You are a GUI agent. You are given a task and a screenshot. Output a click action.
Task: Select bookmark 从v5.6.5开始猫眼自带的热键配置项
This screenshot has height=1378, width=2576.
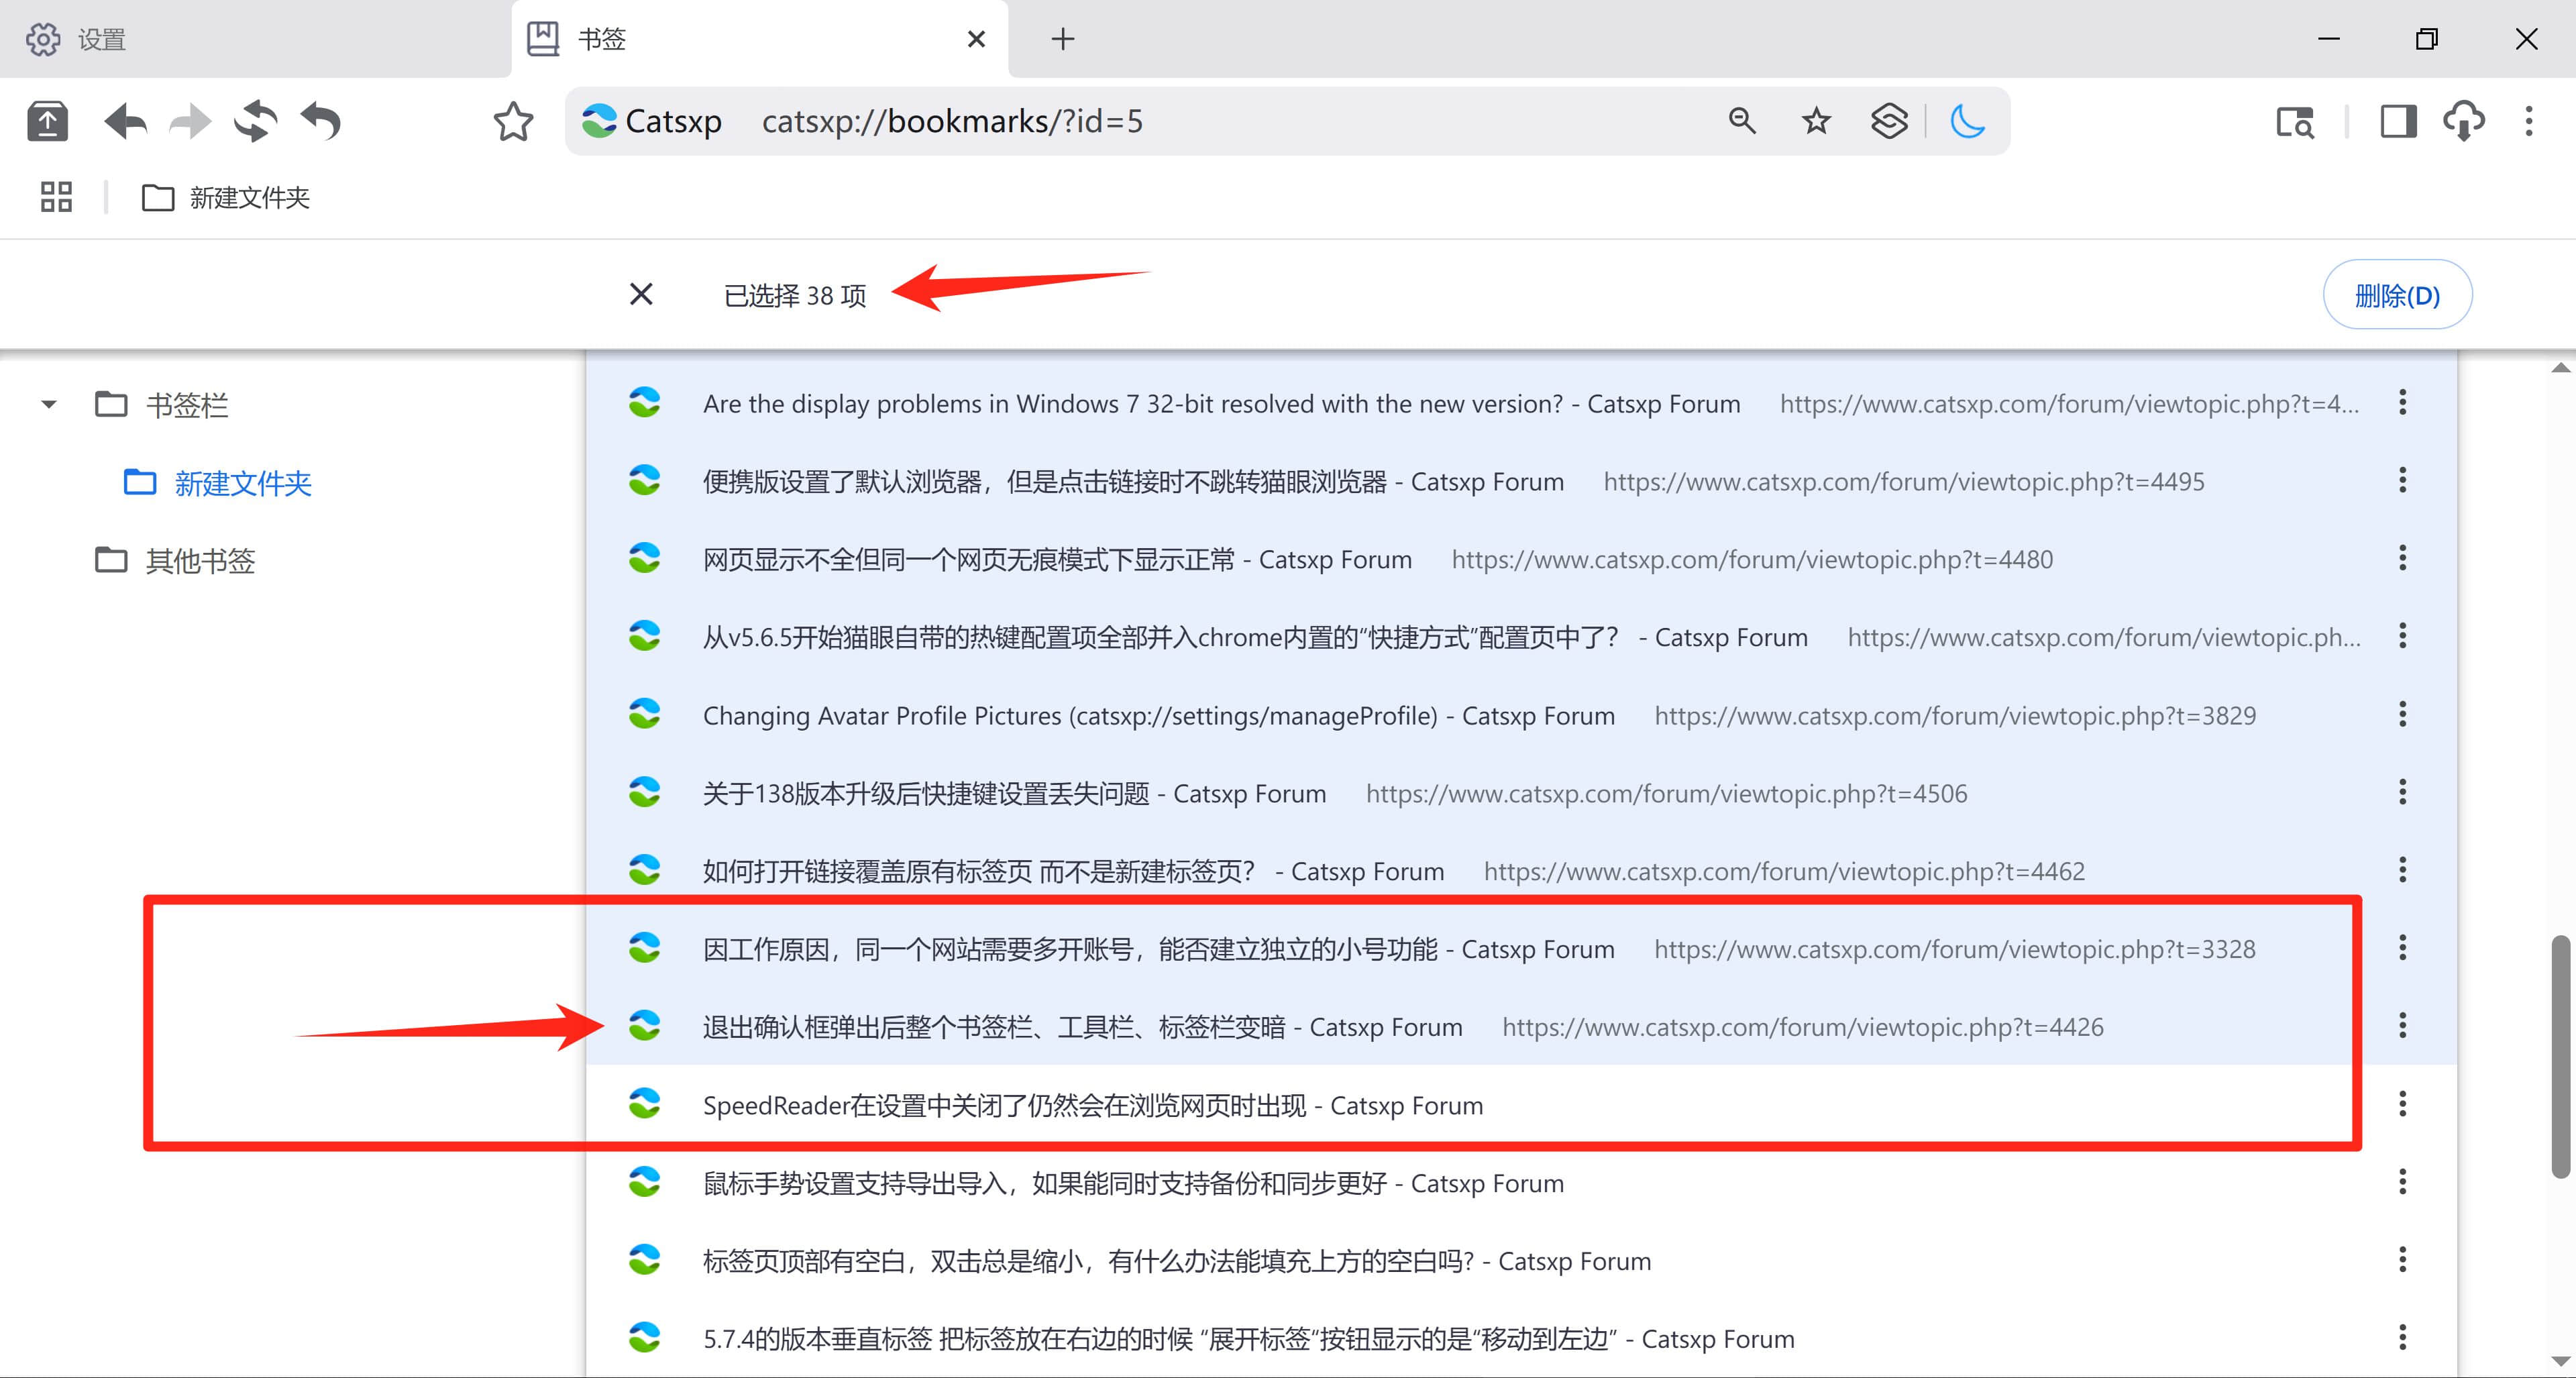[1520, 637]
